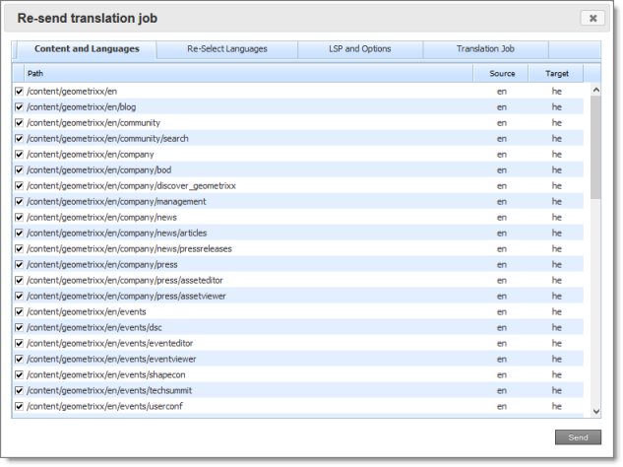Uncheck the pressreleases row checkbox
The height and width of the screenshot is (467, 623).
coord(19,248)
